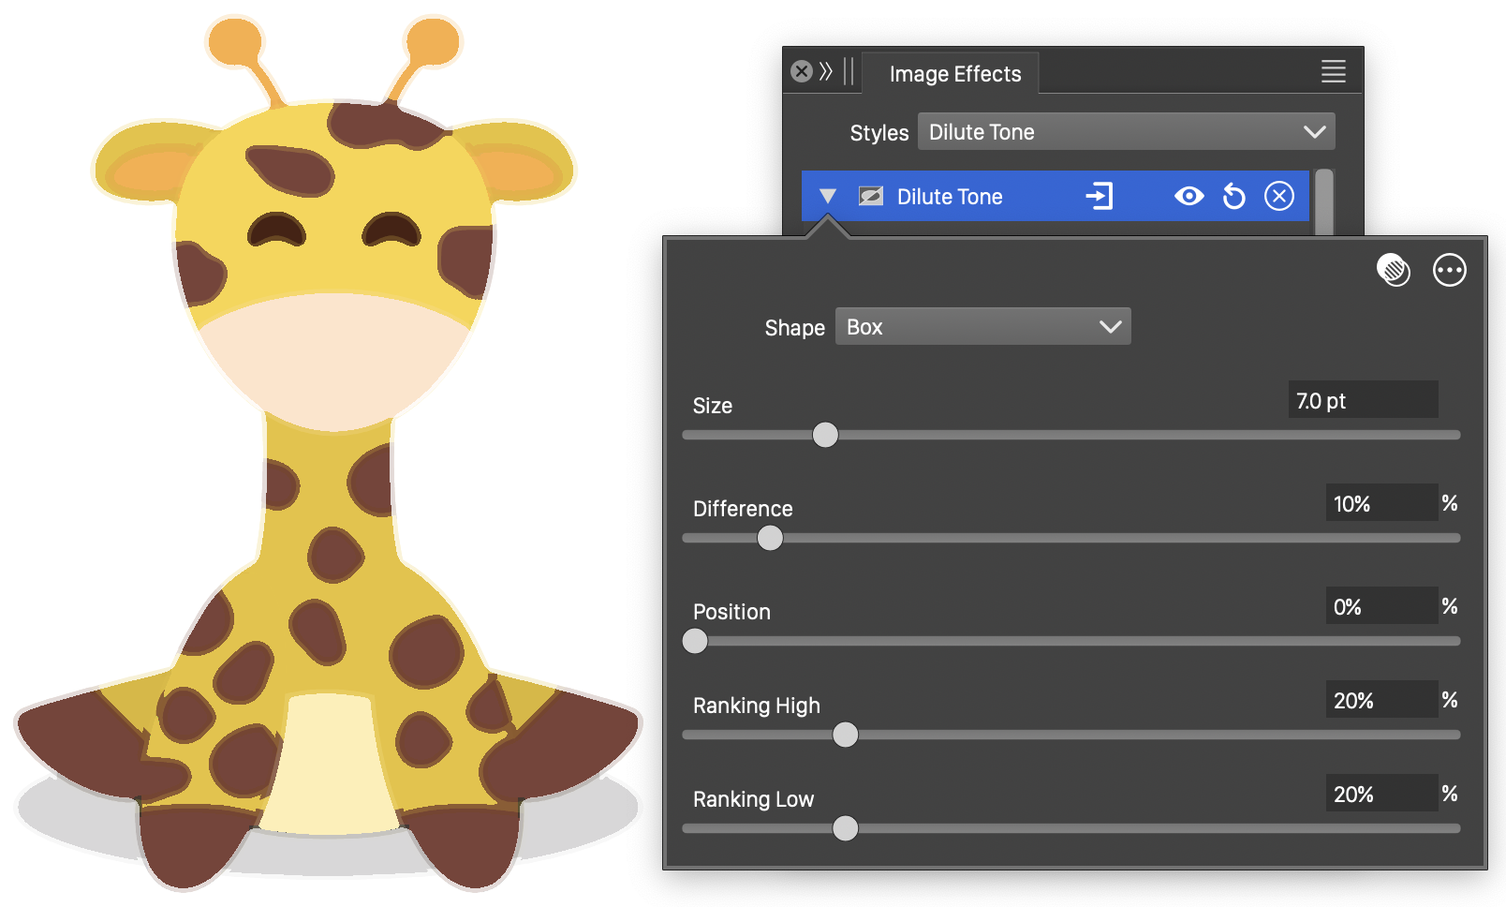The width and height of the screenshot is (1506, 907).
Task: Remove the Dilute Tone effect
Action: click(1279, 197)
